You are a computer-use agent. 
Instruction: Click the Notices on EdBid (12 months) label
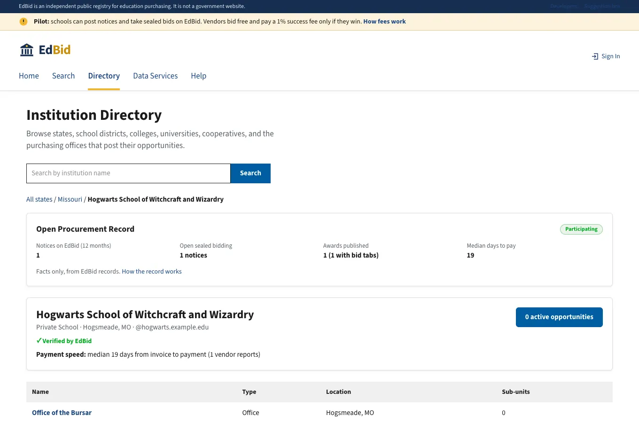(x=74, y=246)
